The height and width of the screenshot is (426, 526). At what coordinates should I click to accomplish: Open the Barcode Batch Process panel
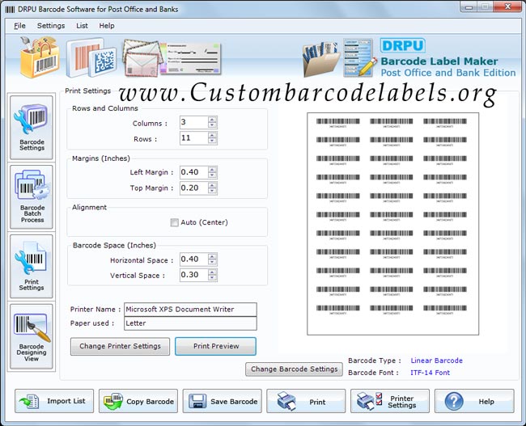32,196
